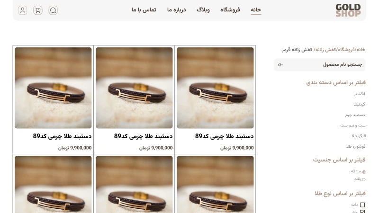The height and width of the screenshot is (213, 379).
Task: Select the مردانه radio button
Action: 364,172
